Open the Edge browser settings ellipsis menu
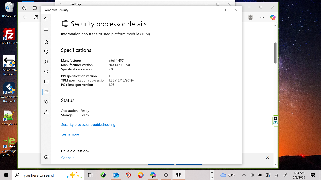 (262, 17)
